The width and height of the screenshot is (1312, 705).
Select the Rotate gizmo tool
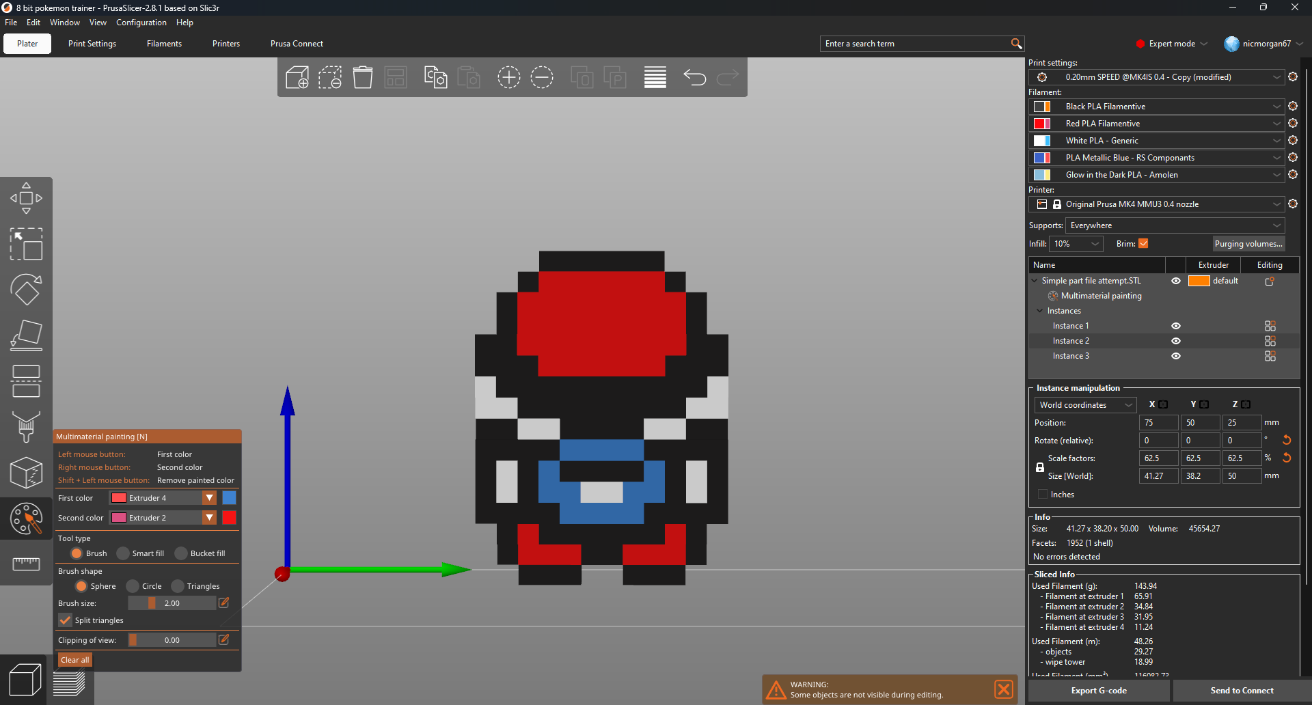pyautogui.click(x=26, y=290)
